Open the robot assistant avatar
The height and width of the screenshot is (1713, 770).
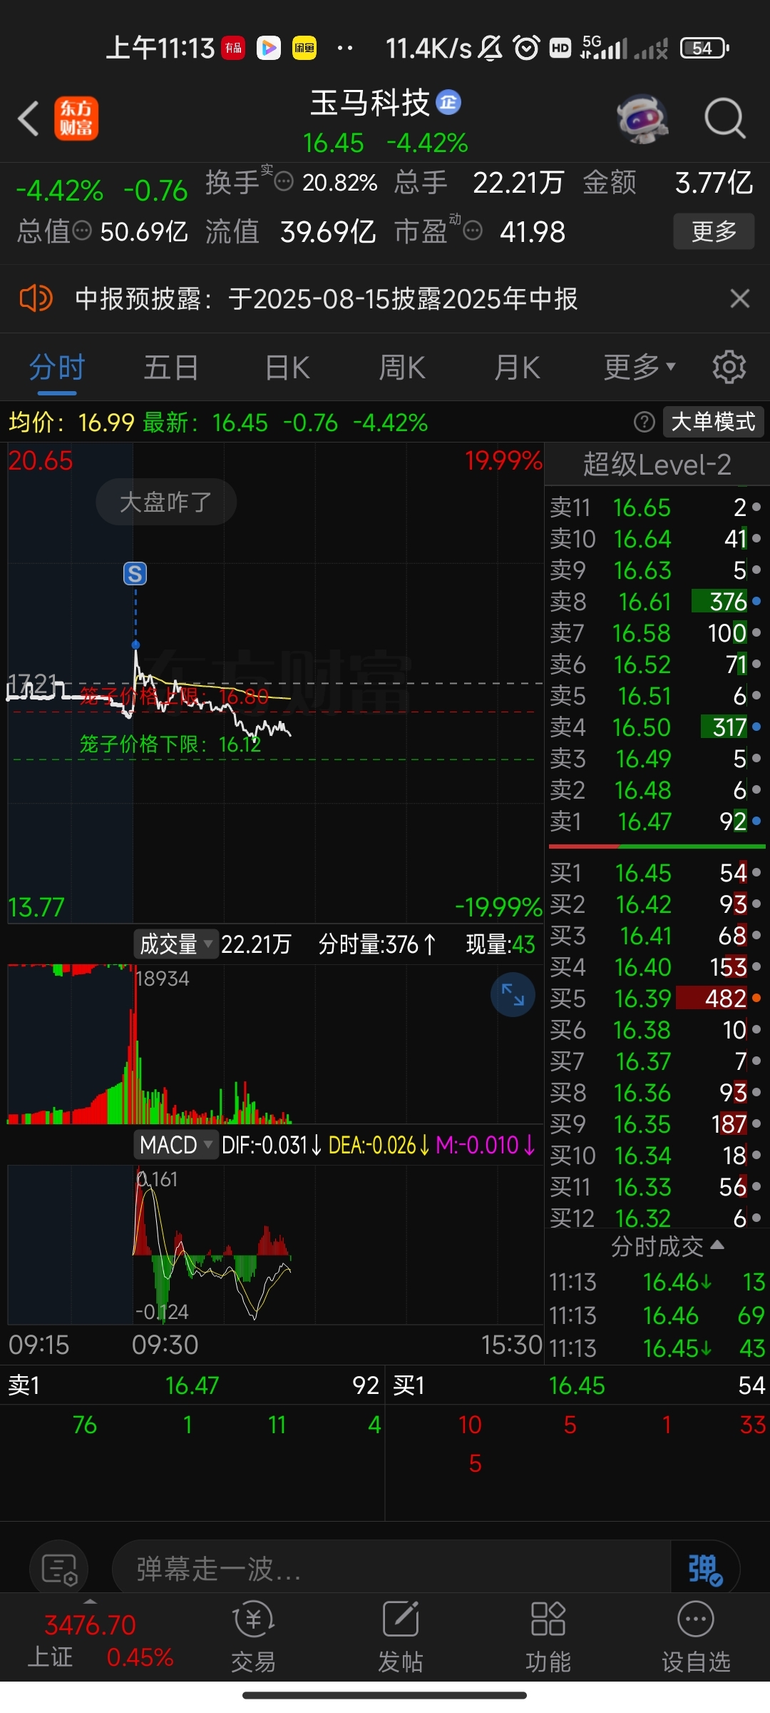click(x=642, y=118)
